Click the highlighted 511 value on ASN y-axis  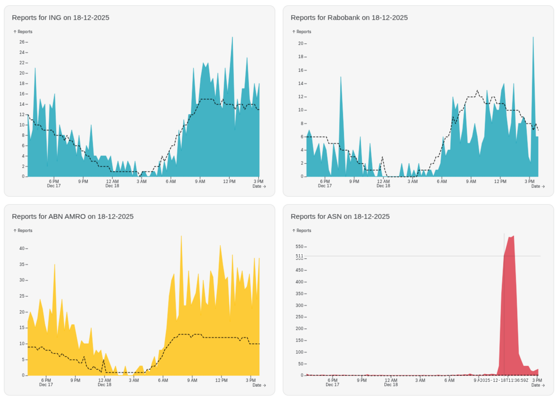pyautogui.click(x=299, y=256)
